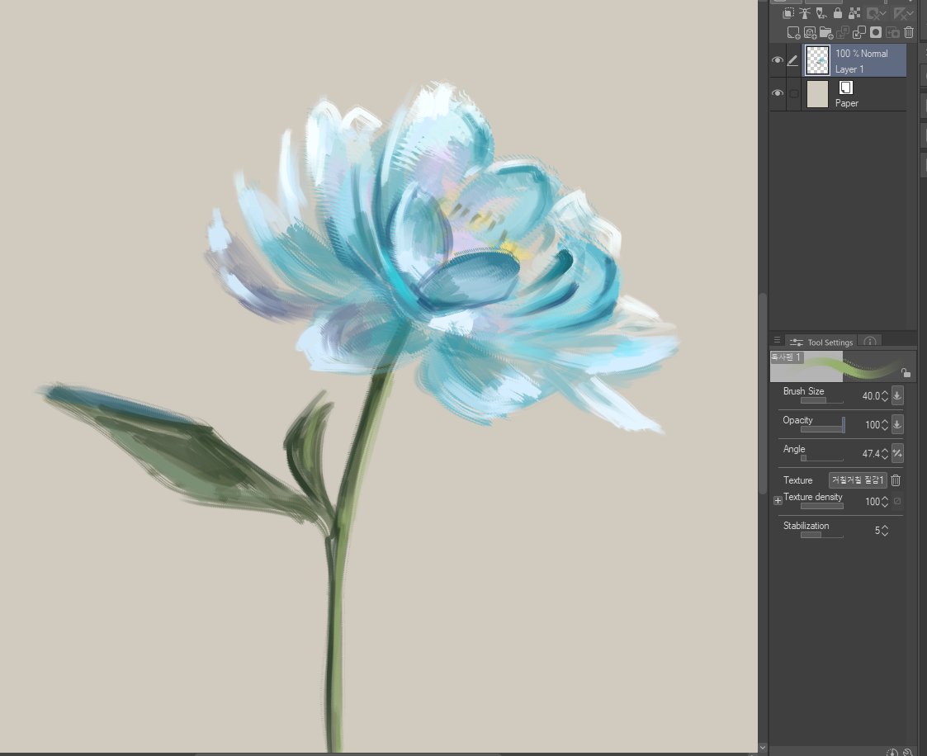The image size is (927, 756).
Task: Create a new layer folder
Action: 826,32
